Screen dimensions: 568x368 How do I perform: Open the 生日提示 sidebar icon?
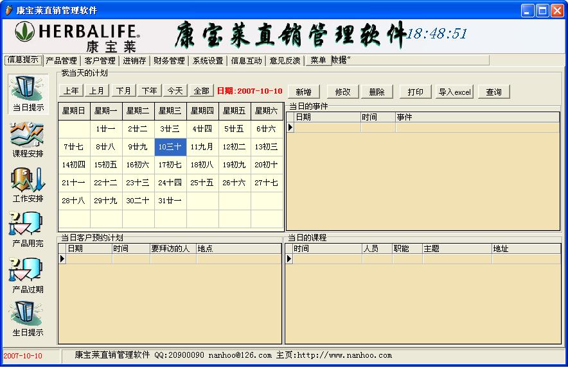click(x=28, y=319)
